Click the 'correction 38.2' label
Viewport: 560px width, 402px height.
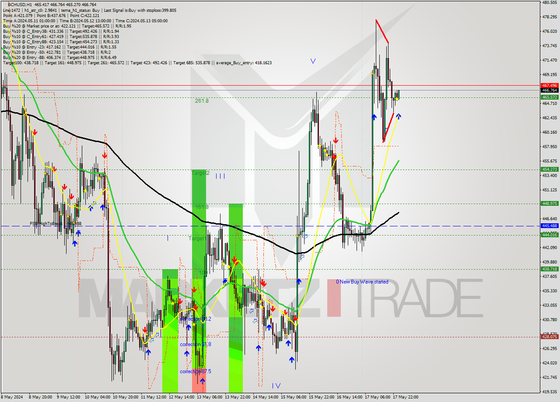point(196,319)
